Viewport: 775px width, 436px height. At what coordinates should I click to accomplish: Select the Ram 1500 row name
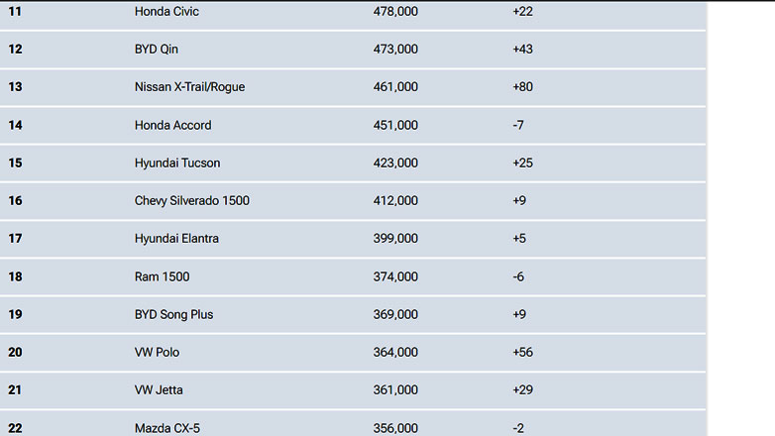pos(162,276)
